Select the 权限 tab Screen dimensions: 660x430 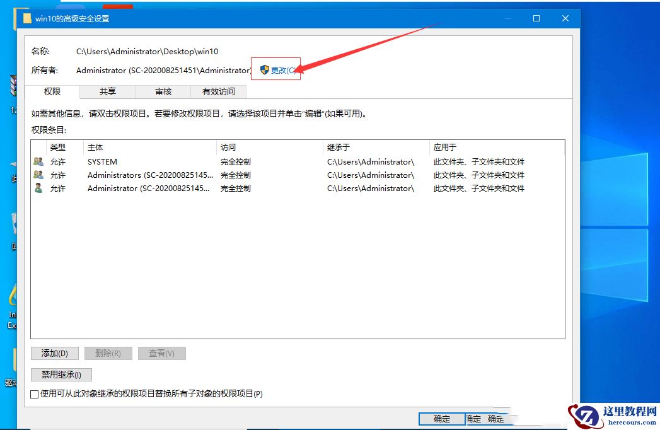coord(52,91)
